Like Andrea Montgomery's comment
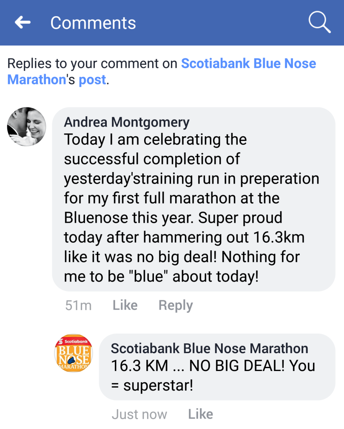This screenshot has height=429, width=344. tap(125, 305)
